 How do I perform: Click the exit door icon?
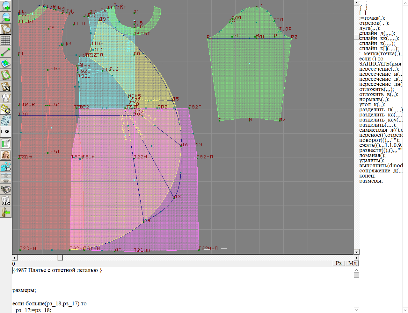click(6, 212)
